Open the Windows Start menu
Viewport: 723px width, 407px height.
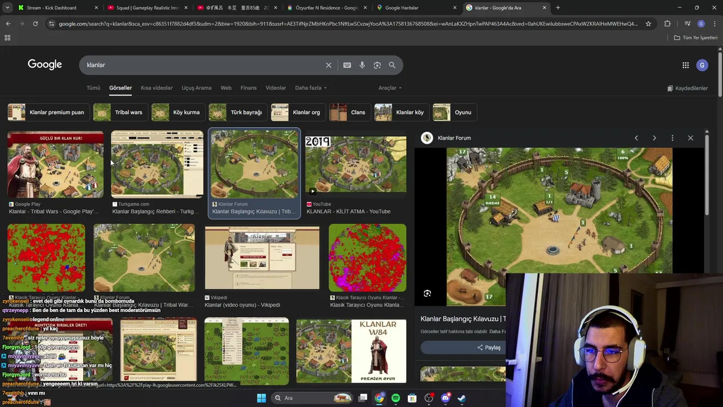click(262, 398)
